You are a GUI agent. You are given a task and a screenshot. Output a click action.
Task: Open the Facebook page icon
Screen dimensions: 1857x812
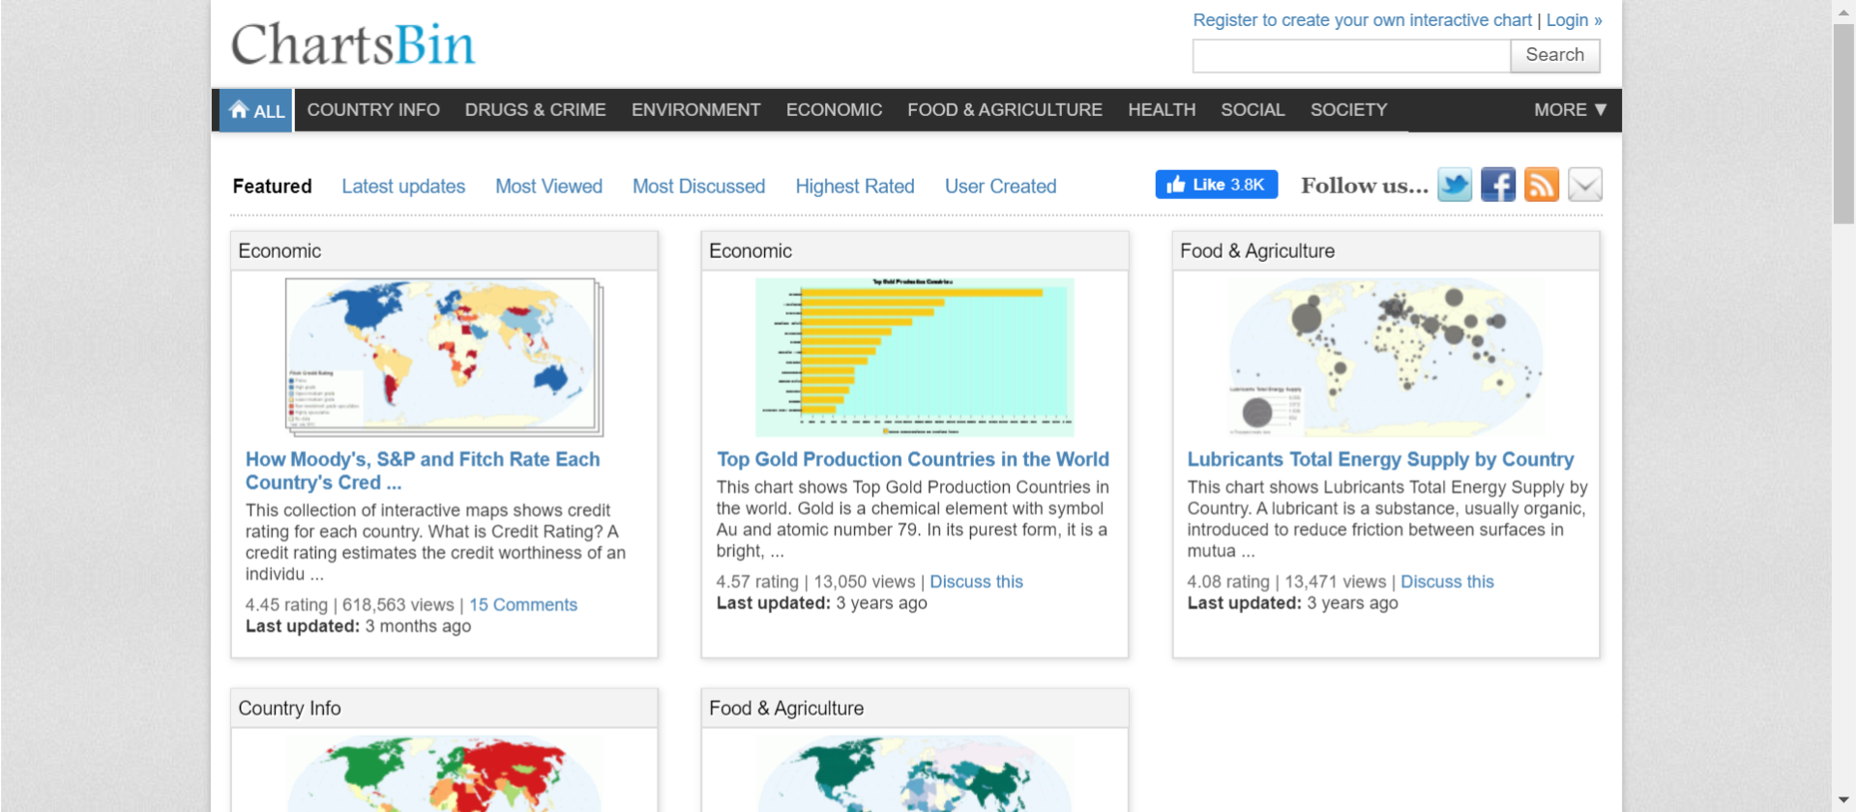click(x=1497, y=185)
